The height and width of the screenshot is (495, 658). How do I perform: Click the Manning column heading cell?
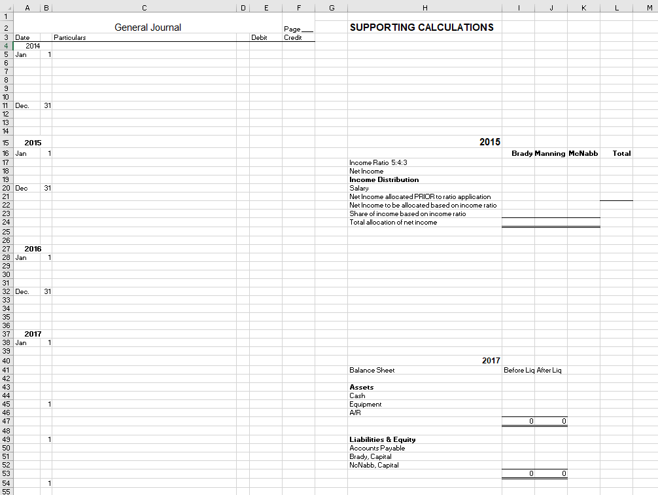[551, 153]
